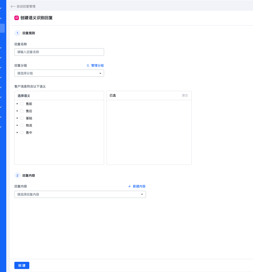This screenshot has height=272, width=253.
Task: Click the 选择语义 panel header
Action: (59, 96)
